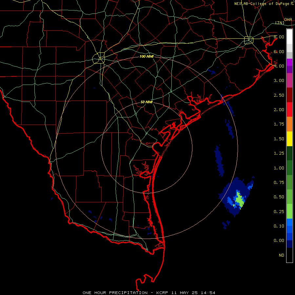Select the 4.00 legend value
The height and width of the screenshot is (295, 295).
(x=279, y=66)
